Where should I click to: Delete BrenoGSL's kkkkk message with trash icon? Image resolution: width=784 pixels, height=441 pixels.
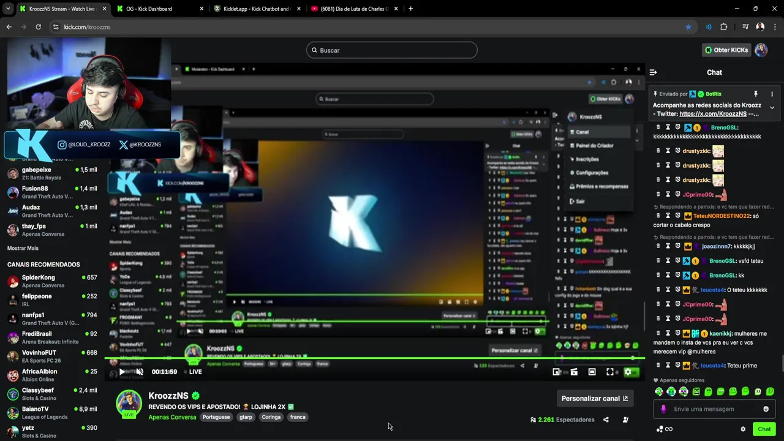pyautogui.click(x=658, y=127)
